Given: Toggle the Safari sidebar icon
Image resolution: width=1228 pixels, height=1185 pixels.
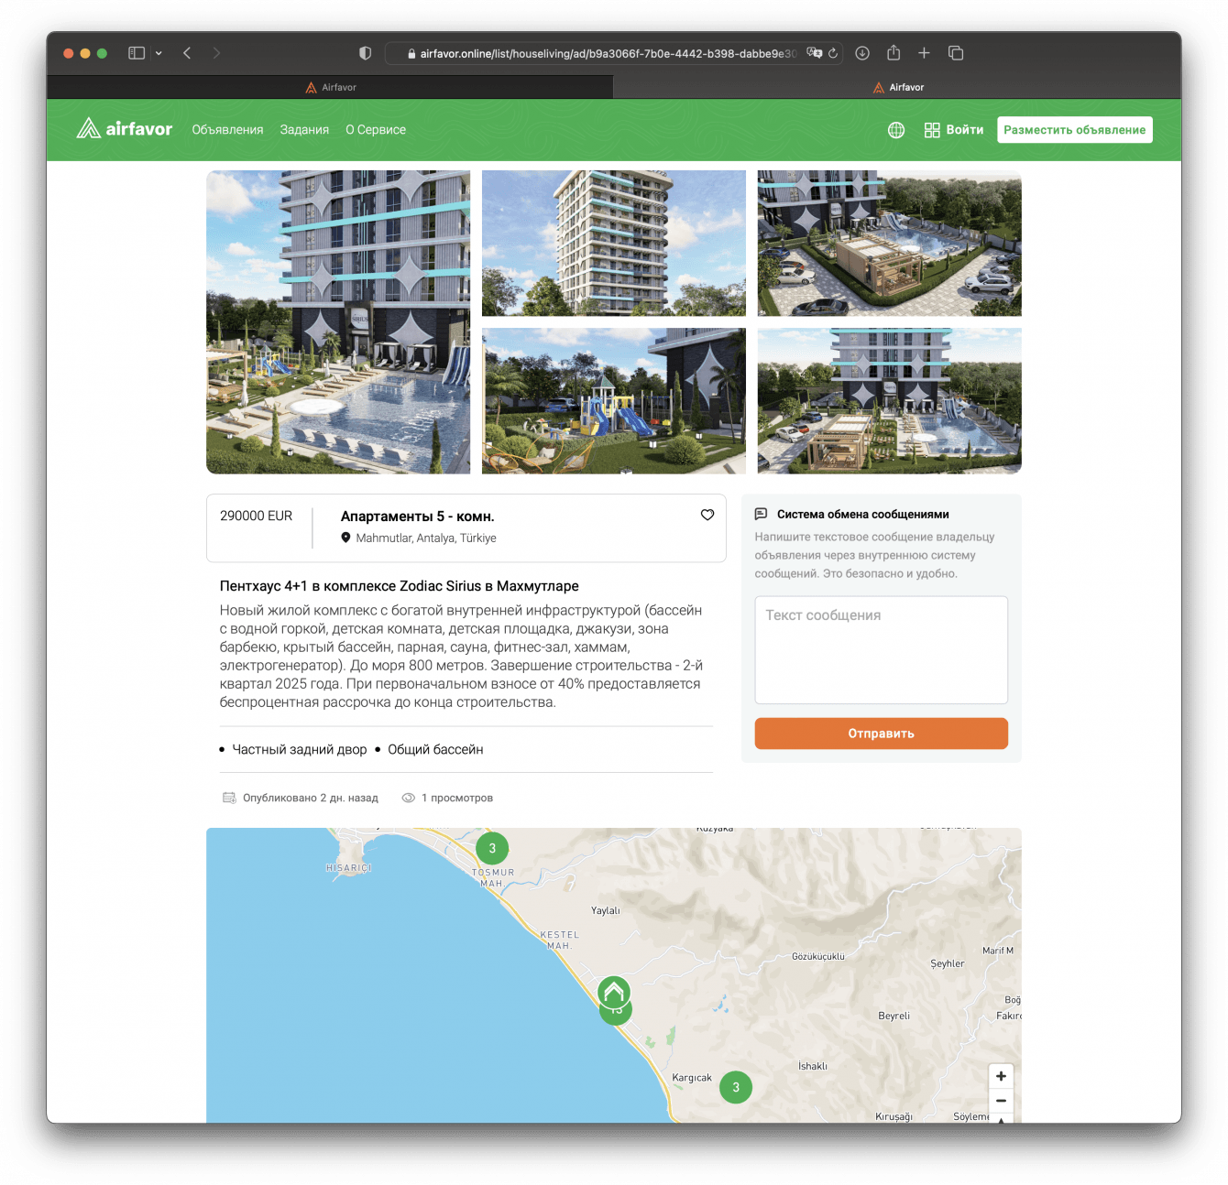Looking at the screenshot, I should point(137,53).
